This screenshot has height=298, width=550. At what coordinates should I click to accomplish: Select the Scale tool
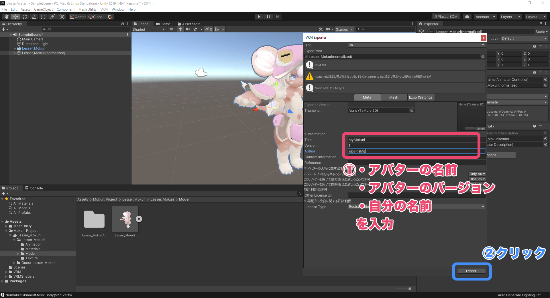click(34, 16)
